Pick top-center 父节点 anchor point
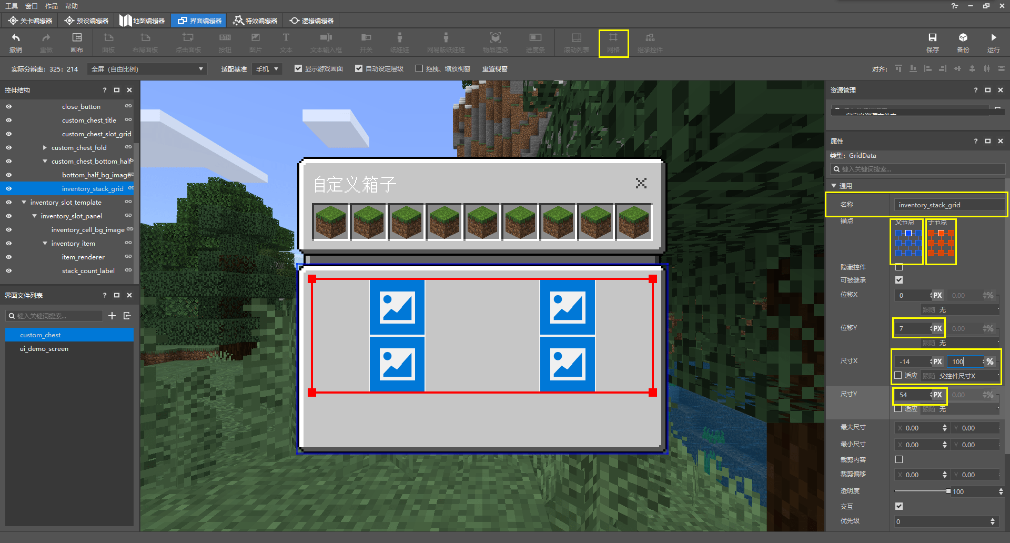1010x543 pixels. [x=908, y=233]
